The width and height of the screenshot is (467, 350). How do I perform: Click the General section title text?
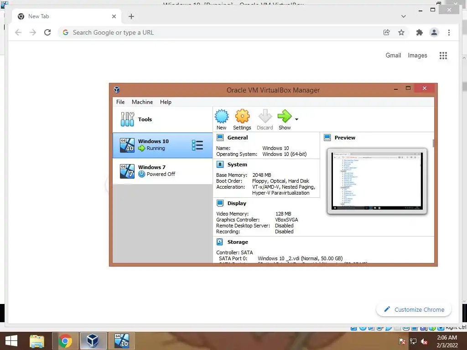coord(237,138)
